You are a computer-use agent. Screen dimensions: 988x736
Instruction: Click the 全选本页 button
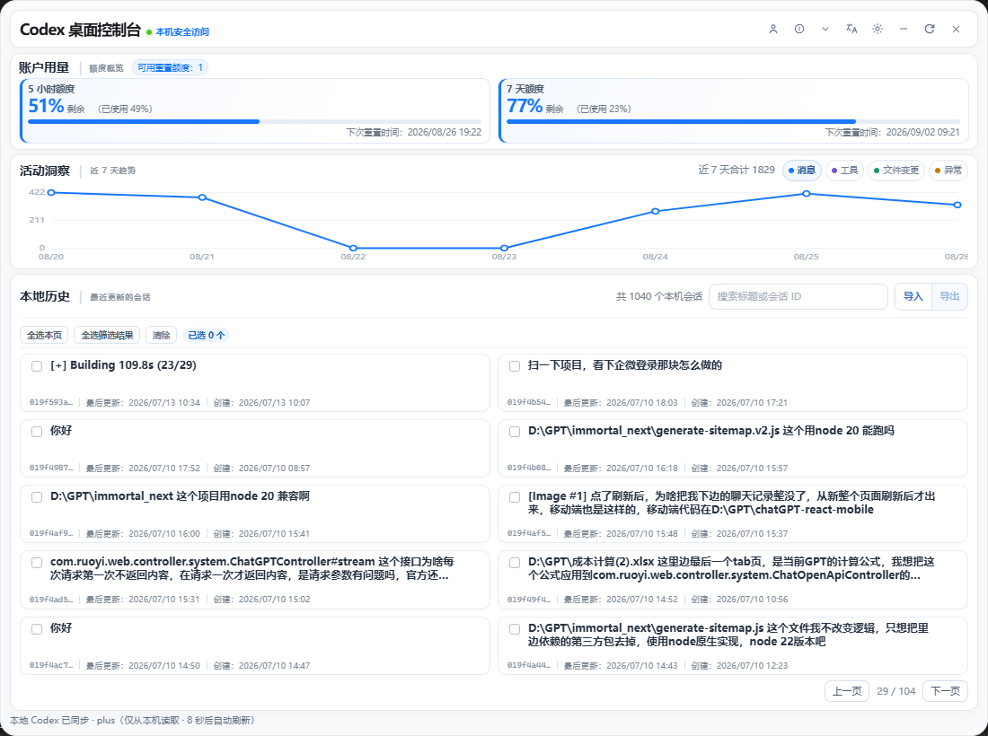[44, 335]
